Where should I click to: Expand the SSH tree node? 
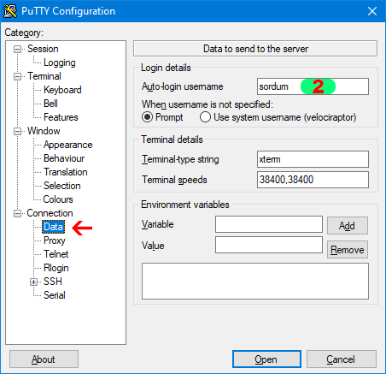click(x=33, y=282)
